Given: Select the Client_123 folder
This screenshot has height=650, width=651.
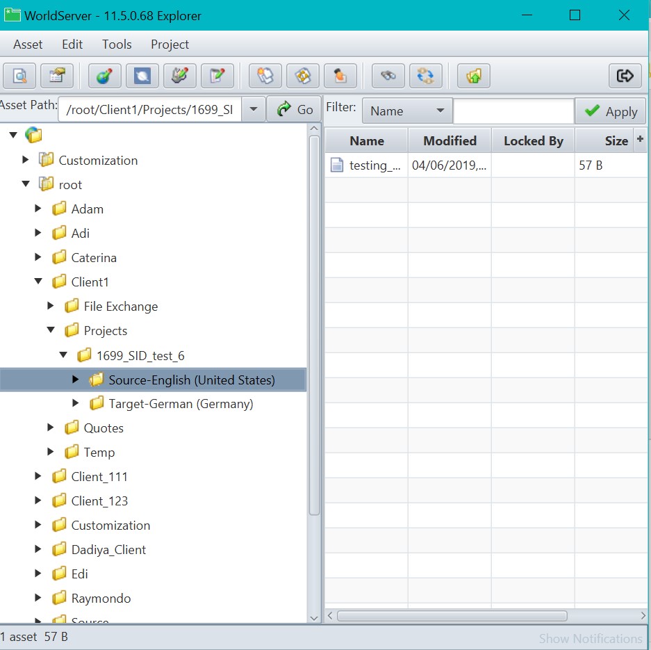Looking at the screenshot, I should 99,501.
